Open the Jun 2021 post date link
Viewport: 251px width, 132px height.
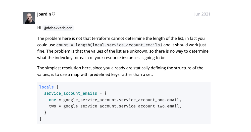(202, 14)
